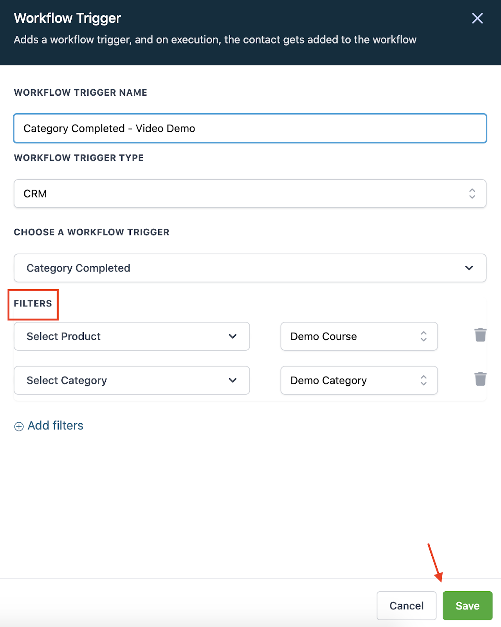Click the up-down arrows on CRM field
Viewport: 501px width, 627px height.
coord(472,194)
